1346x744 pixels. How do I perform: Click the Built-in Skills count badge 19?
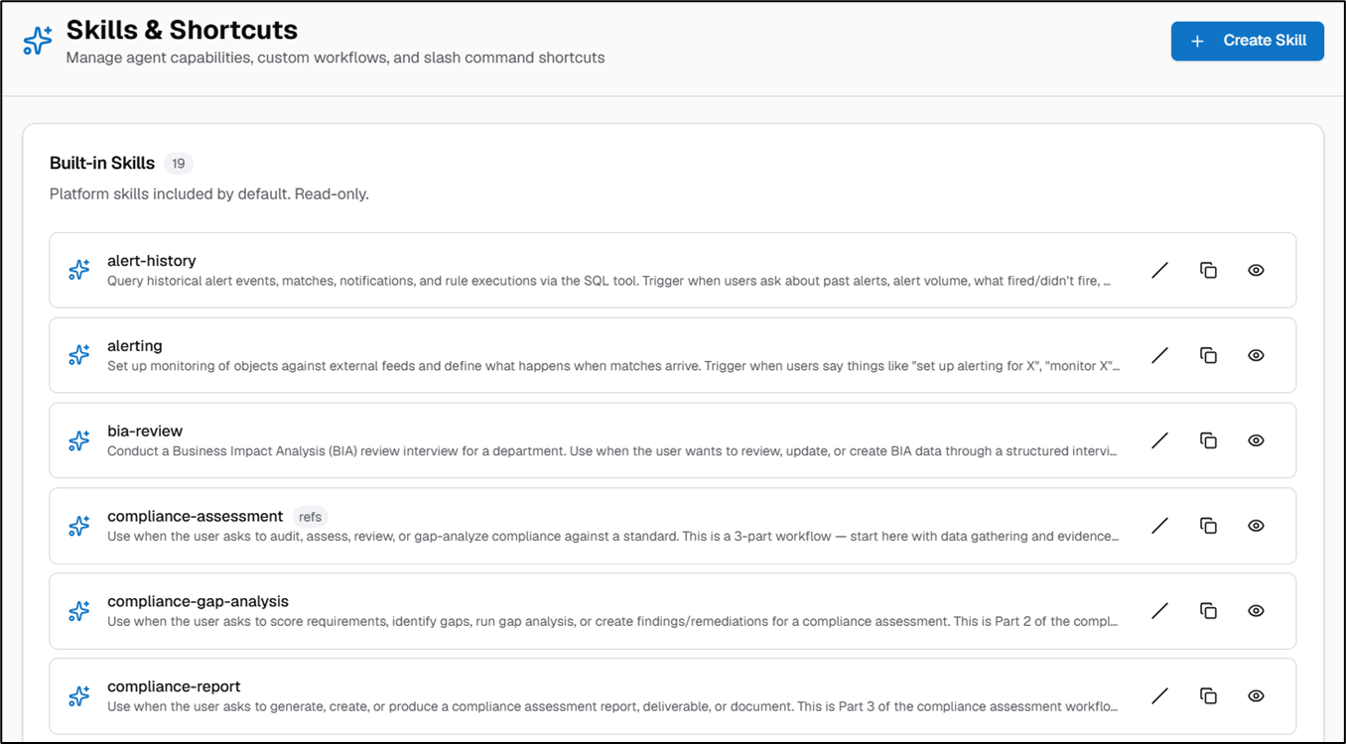tap(179, 164)
